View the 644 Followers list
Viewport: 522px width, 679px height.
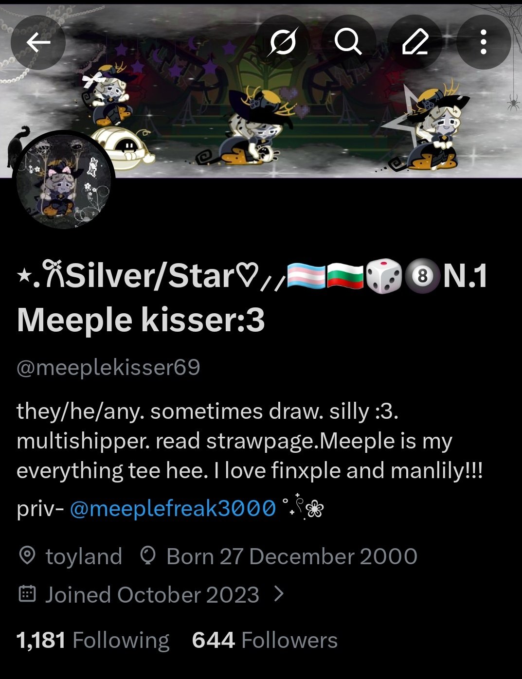point(265,640)
